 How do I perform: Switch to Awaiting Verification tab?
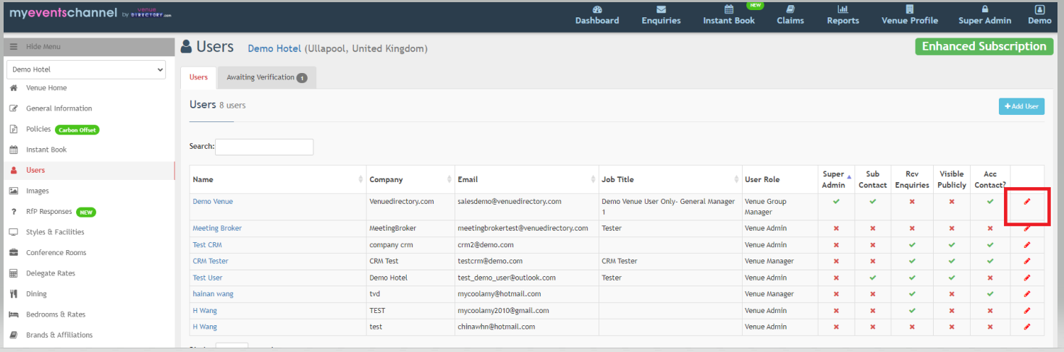pos(266,77)
